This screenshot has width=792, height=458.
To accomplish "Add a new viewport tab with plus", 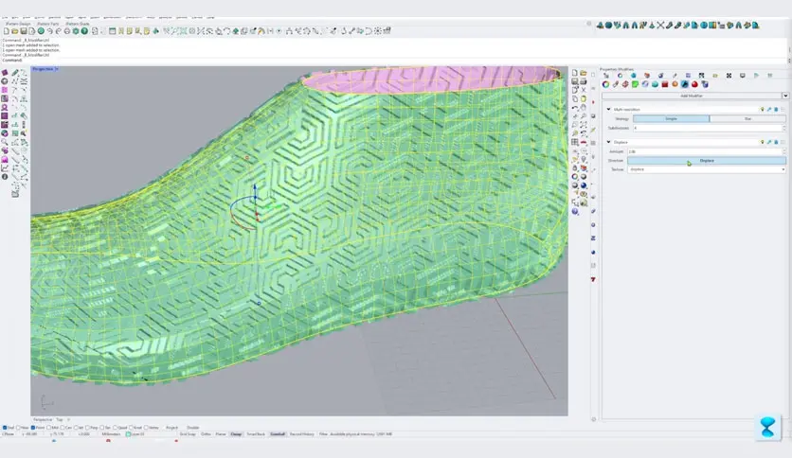I will [68, 419].
